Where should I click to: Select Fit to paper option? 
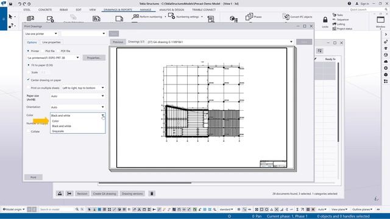29,65
